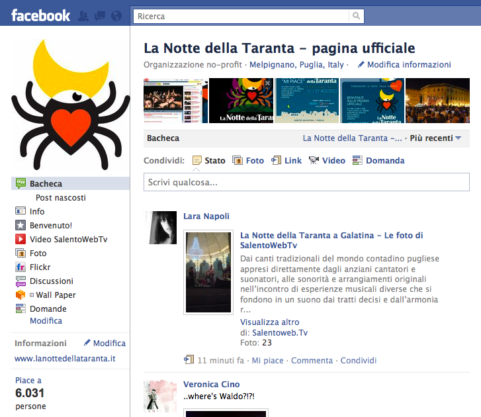Image resolution: width=481 pixels, height=417 pixels.
Task: Click the Flickr icon
Action: (21, 267)
